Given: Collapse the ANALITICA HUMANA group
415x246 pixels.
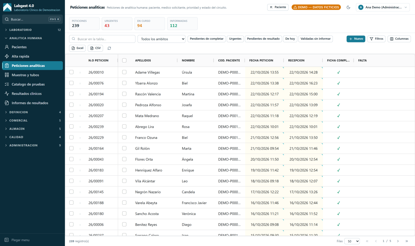Looking at the screenshot, I should (x=32, y=38).
